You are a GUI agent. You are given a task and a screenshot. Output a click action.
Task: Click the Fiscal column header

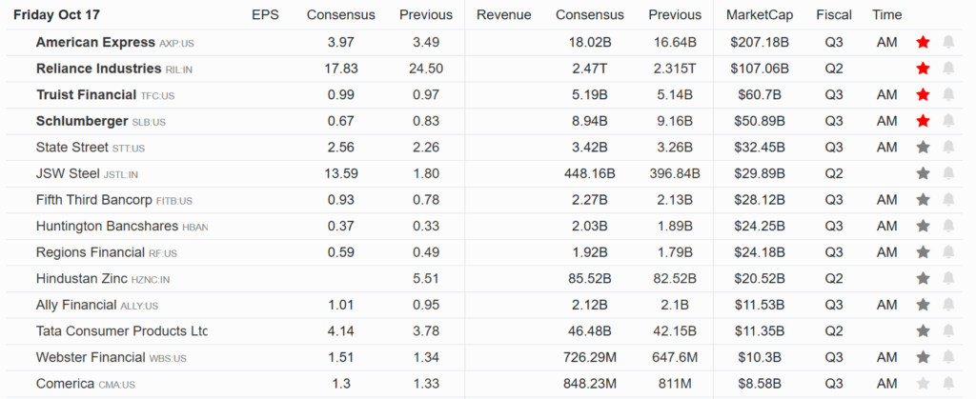click(x=834, y=15)
